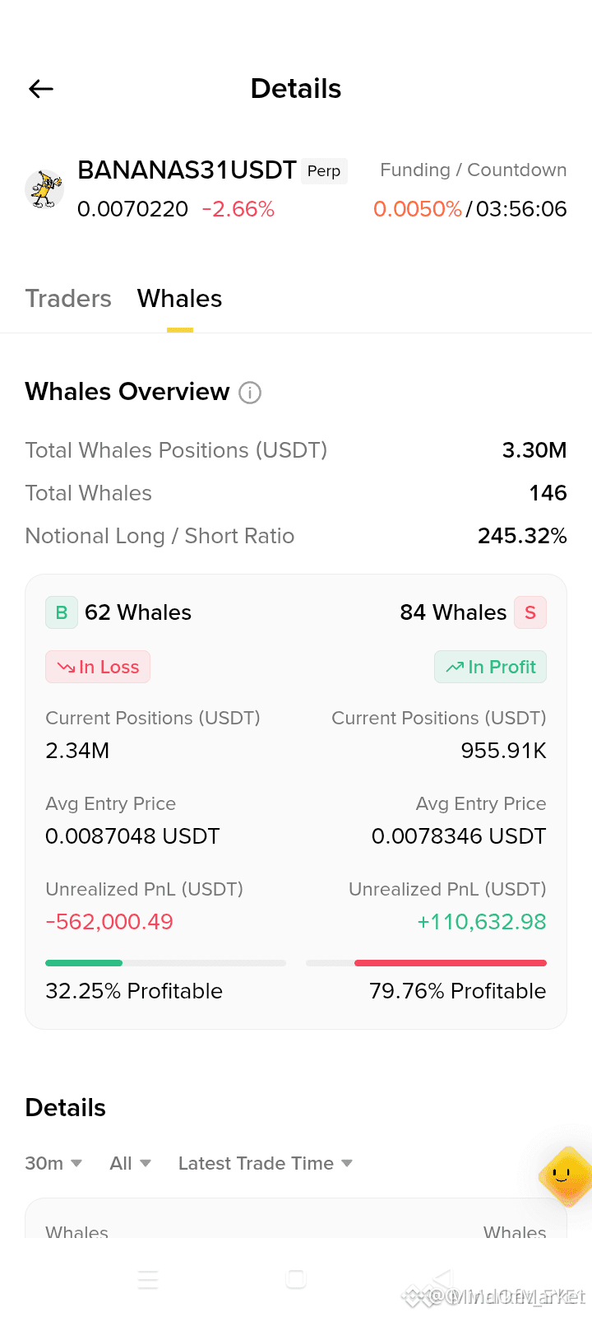
Task: Open the yellow smiley floating assistant
Action: (565, 1176)
